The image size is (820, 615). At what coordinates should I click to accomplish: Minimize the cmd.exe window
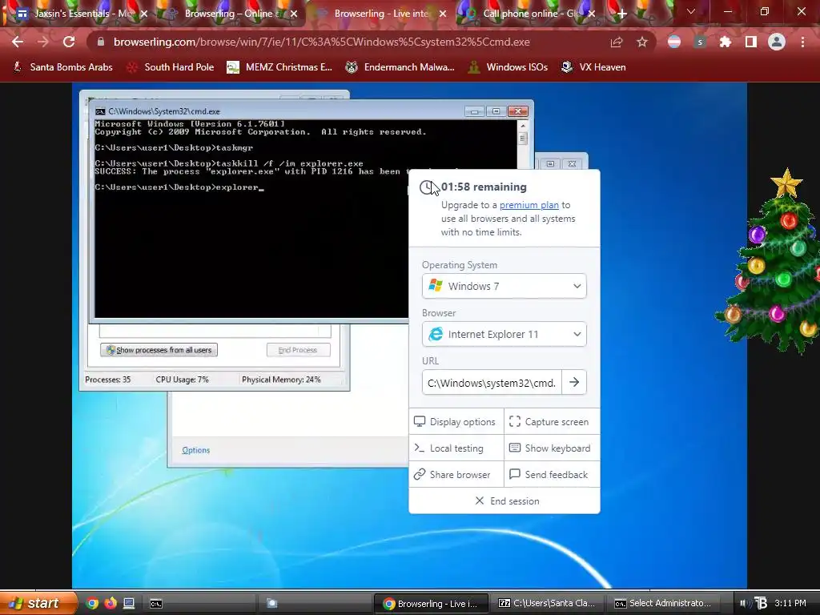pyautogui.click(x=474, y=111)
